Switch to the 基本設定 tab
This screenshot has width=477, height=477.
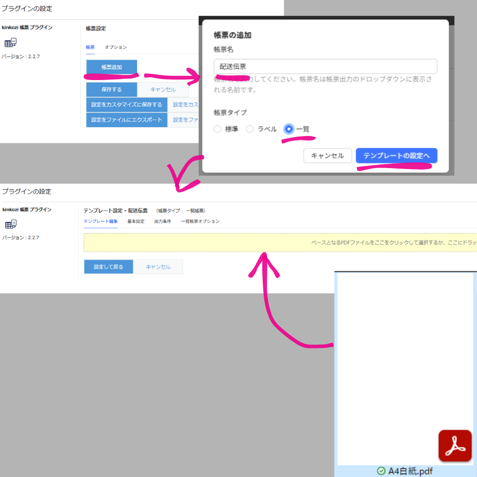point(136,221)
